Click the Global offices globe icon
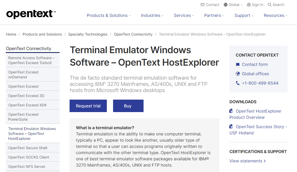Screen dimensions: 297x172 click(238, 74)
